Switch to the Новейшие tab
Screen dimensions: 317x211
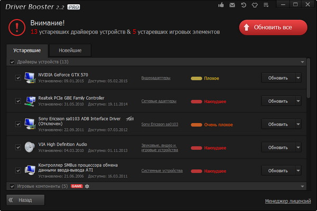70,51
